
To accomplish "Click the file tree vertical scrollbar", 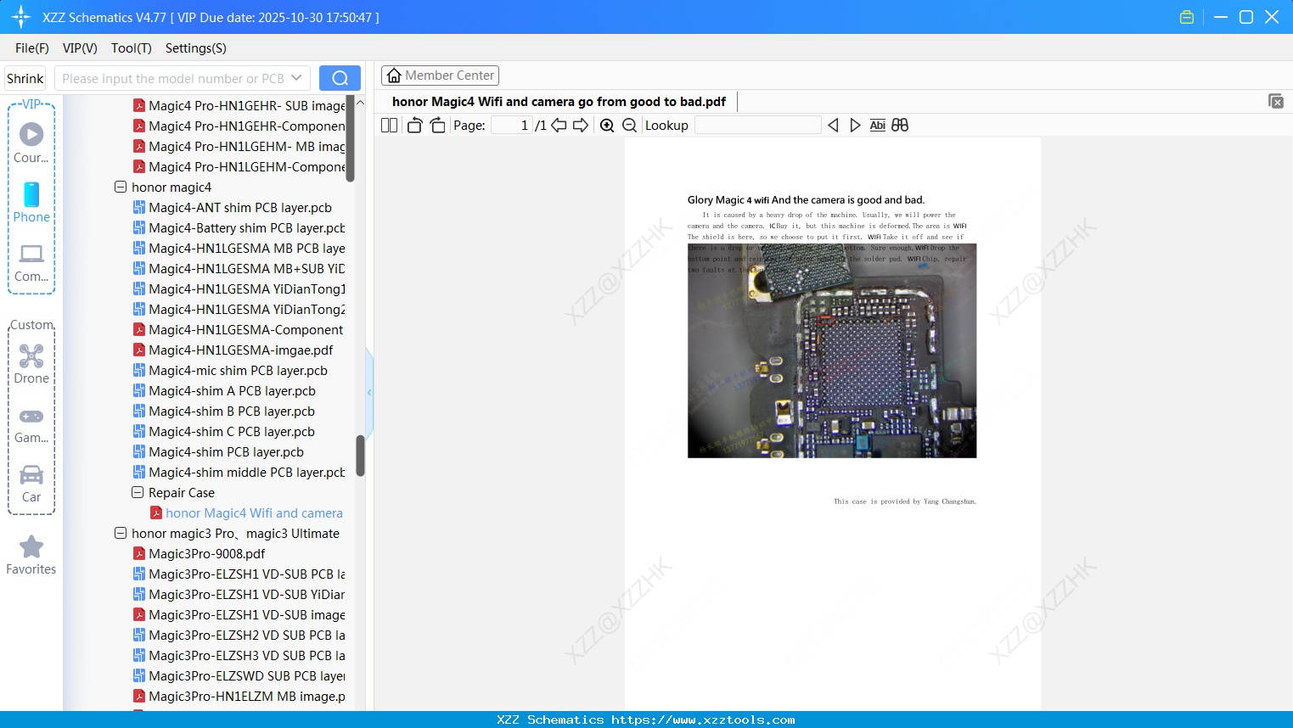I will pyautogui.click(x=360, y=456).
